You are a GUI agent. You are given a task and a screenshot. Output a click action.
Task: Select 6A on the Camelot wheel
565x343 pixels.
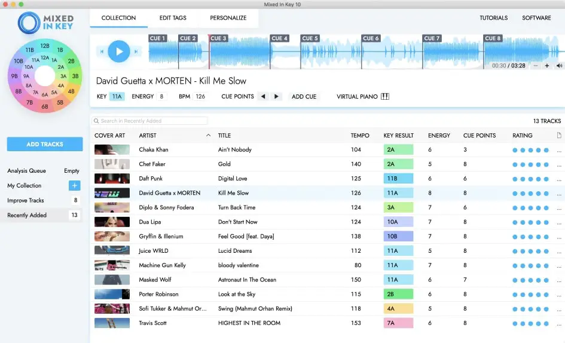45,95
